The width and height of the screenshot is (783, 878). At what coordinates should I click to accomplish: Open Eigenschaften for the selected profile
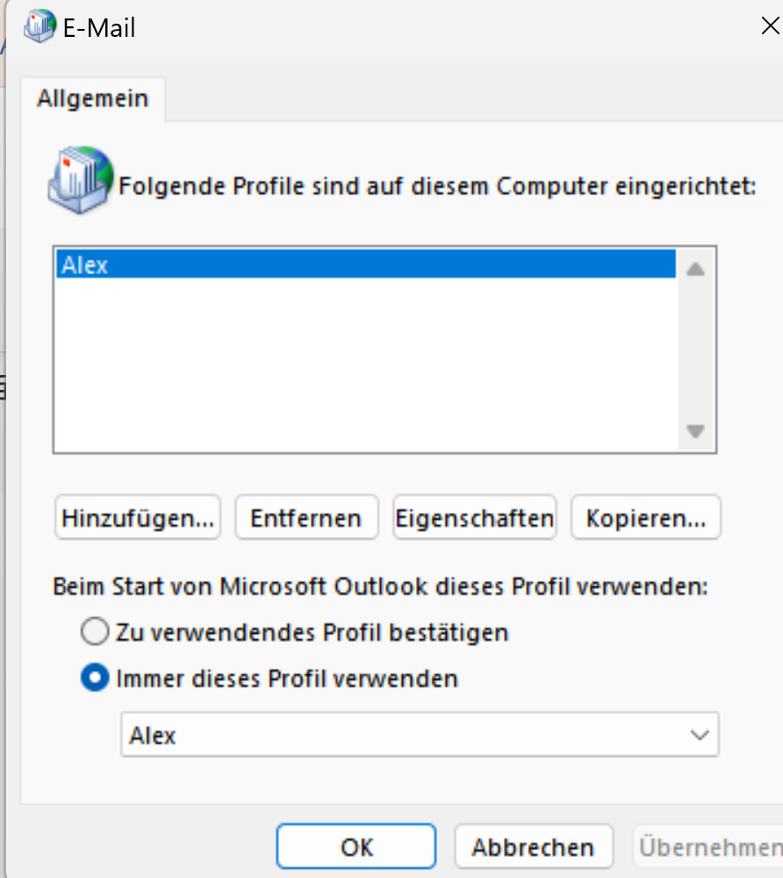click(475, 517)
